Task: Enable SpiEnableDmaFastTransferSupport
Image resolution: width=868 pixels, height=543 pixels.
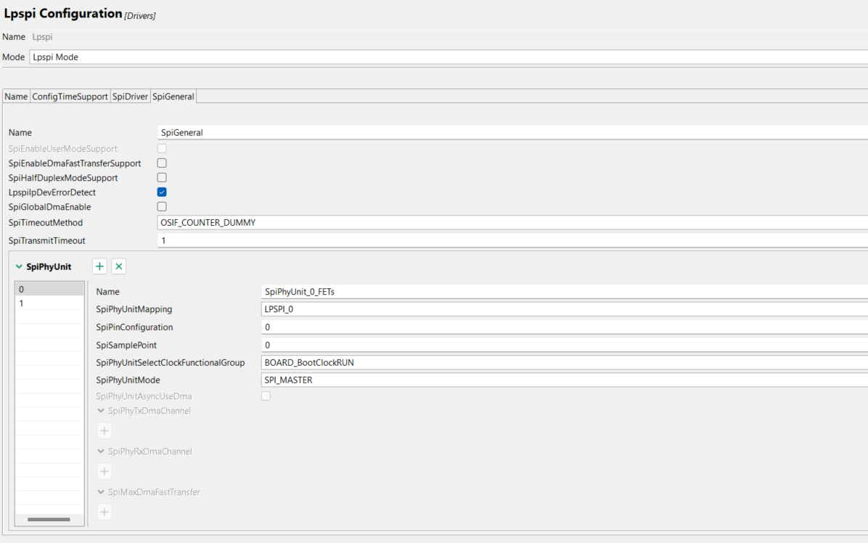Action: [x=161, y=163]
